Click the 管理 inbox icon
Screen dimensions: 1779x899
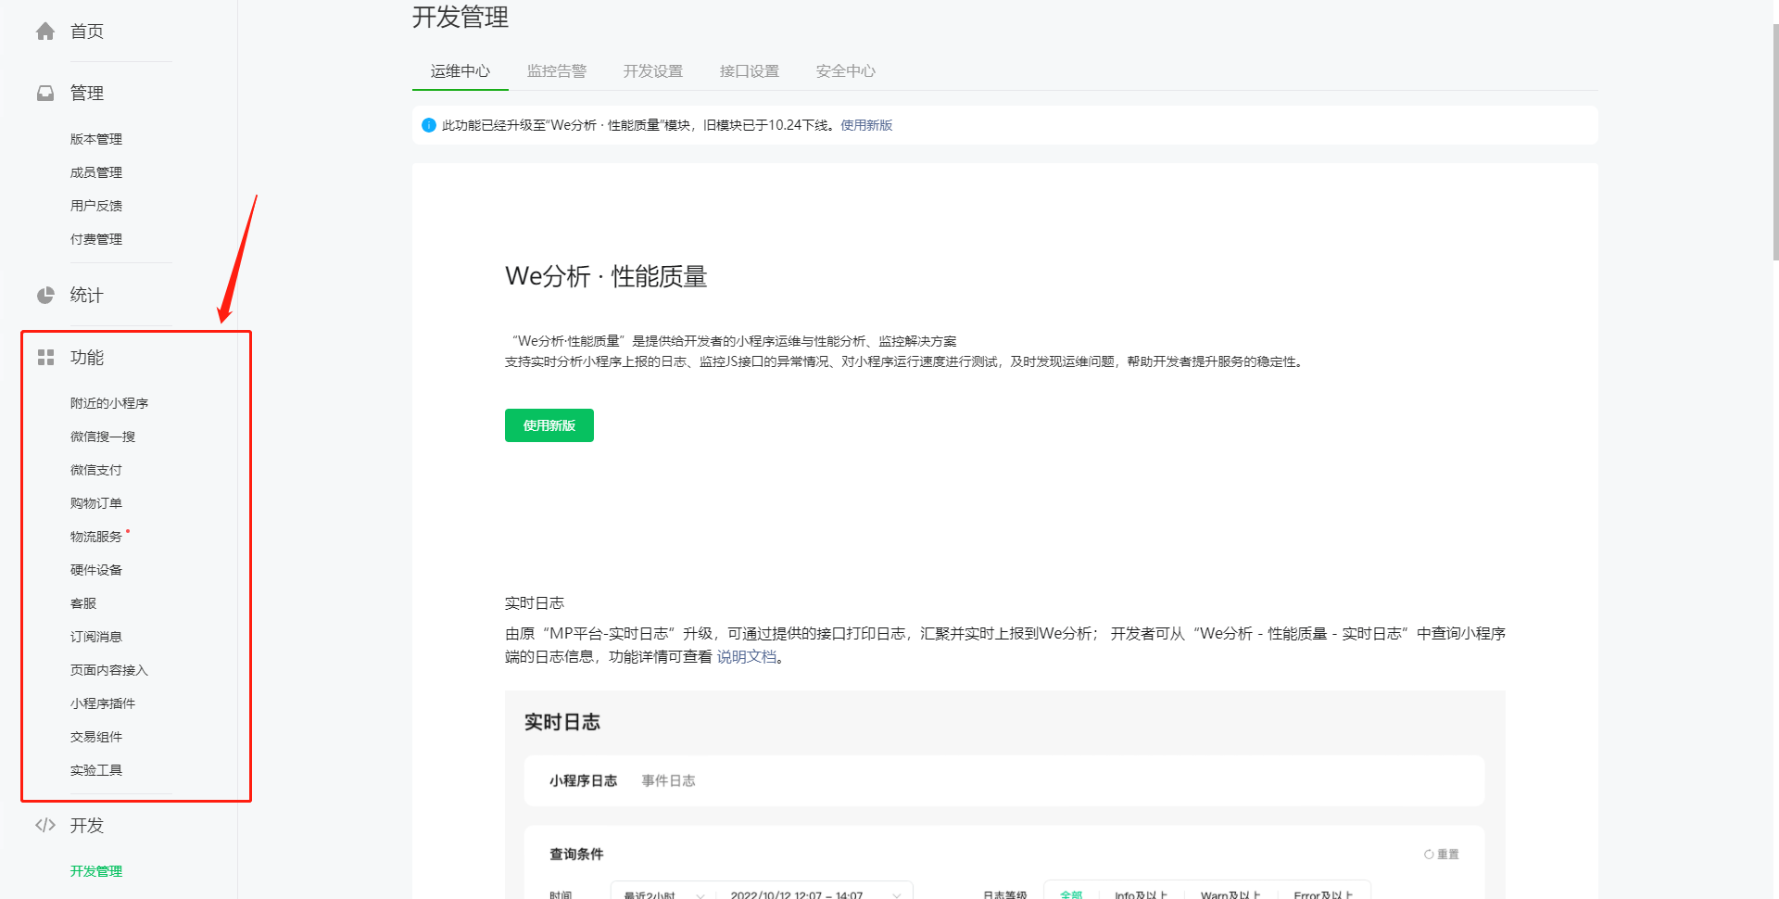(45, 94)
